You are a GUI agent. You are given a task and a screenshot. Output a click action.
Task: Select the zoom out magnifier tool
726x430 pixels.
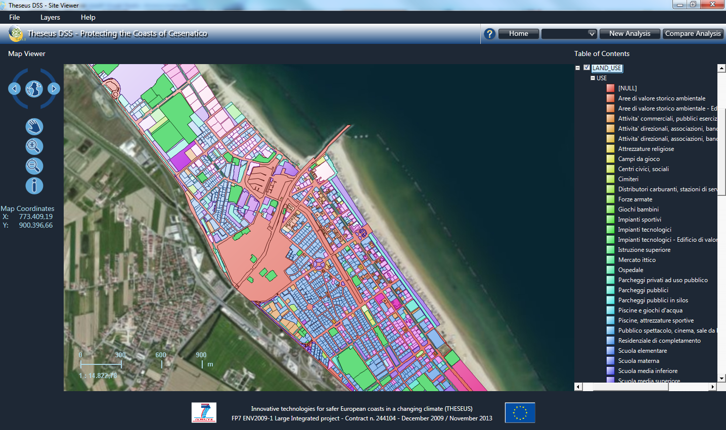tap(34, 166)
